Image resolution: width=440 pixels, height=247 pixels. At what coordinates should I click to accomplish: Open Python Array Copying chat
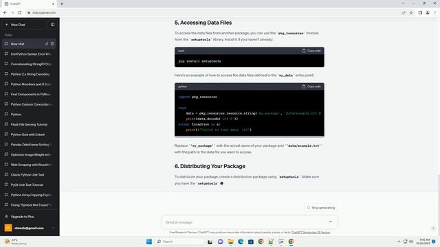click(30, 195)
